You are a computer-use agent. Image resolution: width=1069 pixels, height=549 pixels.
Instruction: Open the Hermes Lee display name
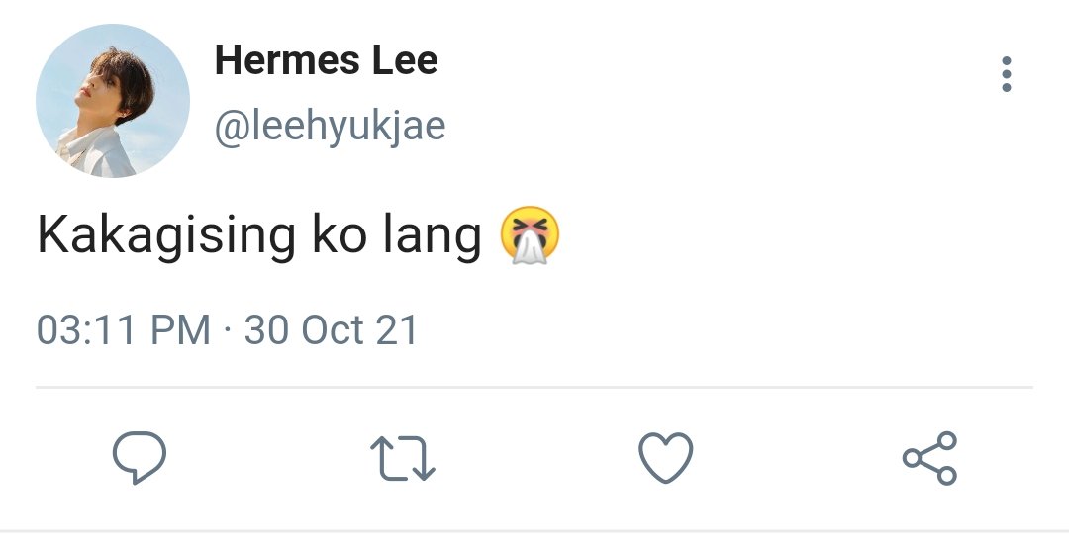326,60
